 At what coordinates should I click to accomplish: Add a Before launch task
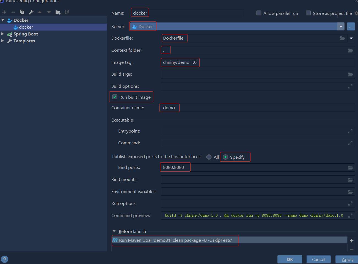351,240
